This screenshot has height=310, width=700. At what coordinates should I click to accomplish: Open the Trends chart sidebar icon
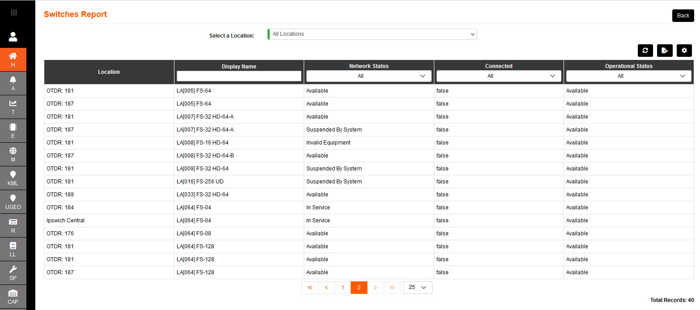pos(13,106)
